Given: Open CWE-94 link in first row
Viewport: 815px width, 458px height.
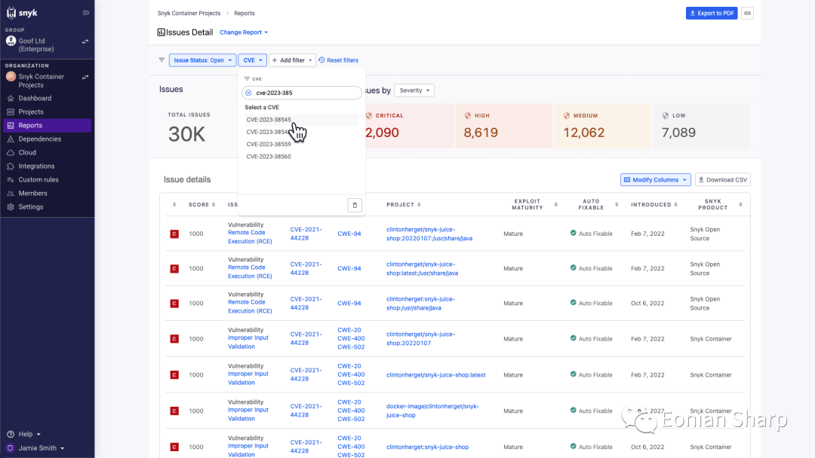Looking at the screenshot, I should pos(349,234).
